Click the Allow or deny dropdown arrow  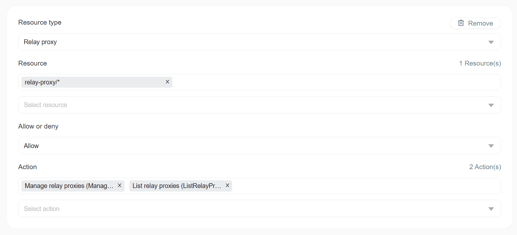(491, 146)
